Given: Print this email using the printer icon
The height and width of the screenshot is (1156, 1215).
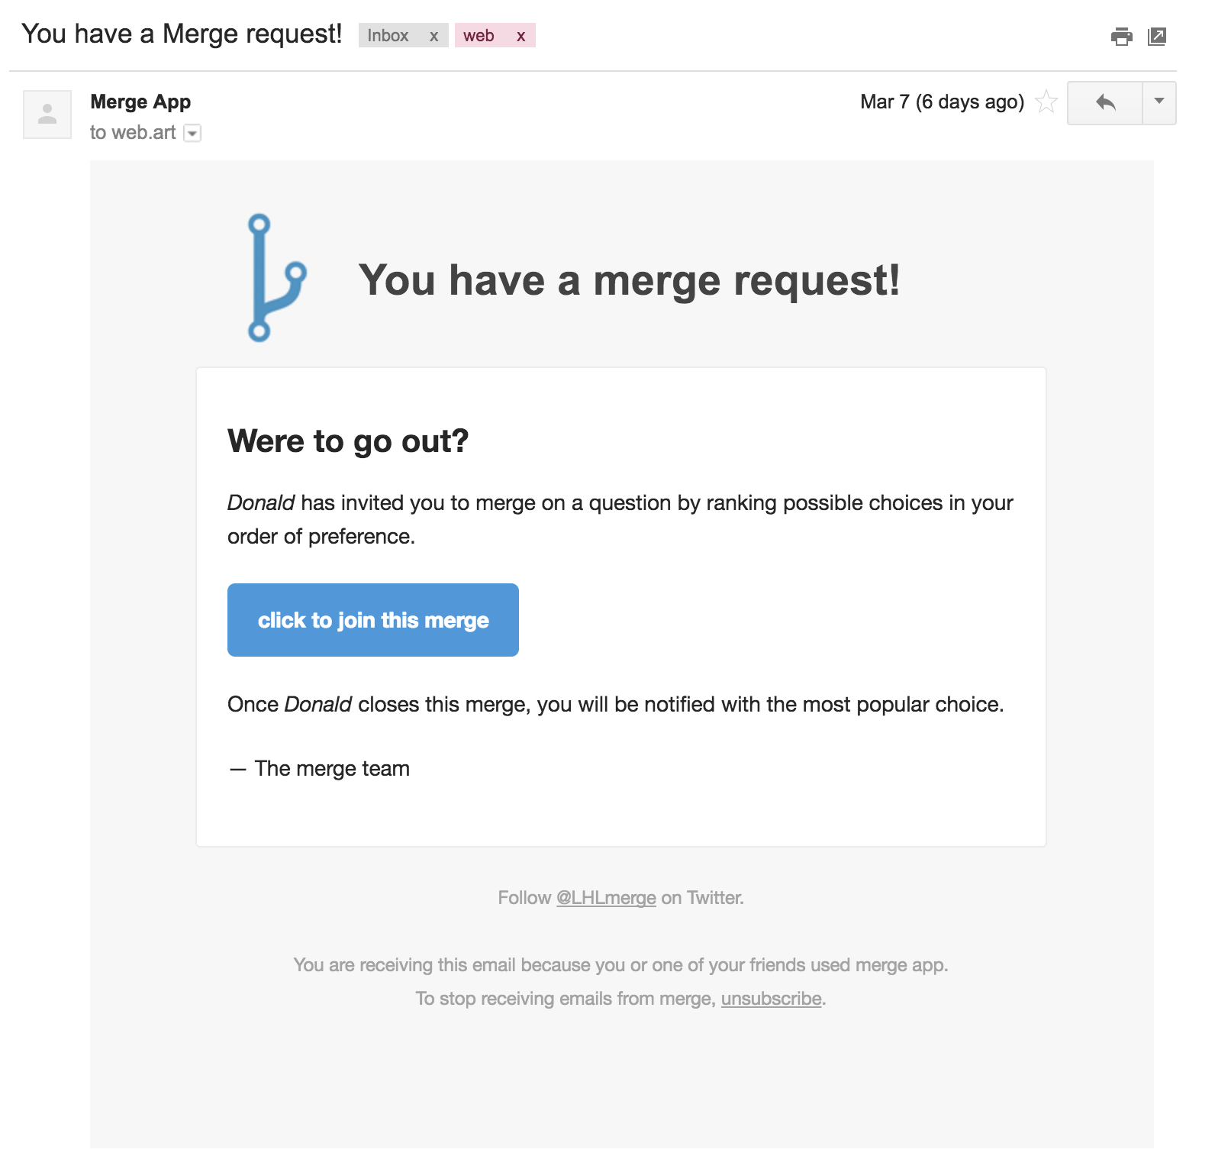Looking at the screenshot, I should pyautogui.click(x=1121, y=36).
